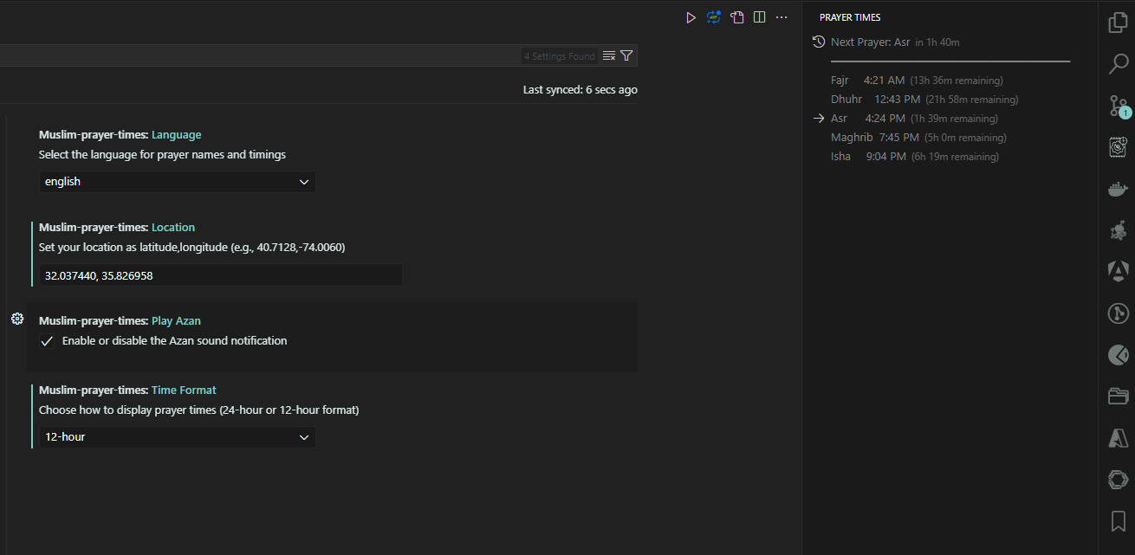This screenshot has height=555, width=1135.
Task: Click the Location coordinates input field
Action: click(220, 275)
